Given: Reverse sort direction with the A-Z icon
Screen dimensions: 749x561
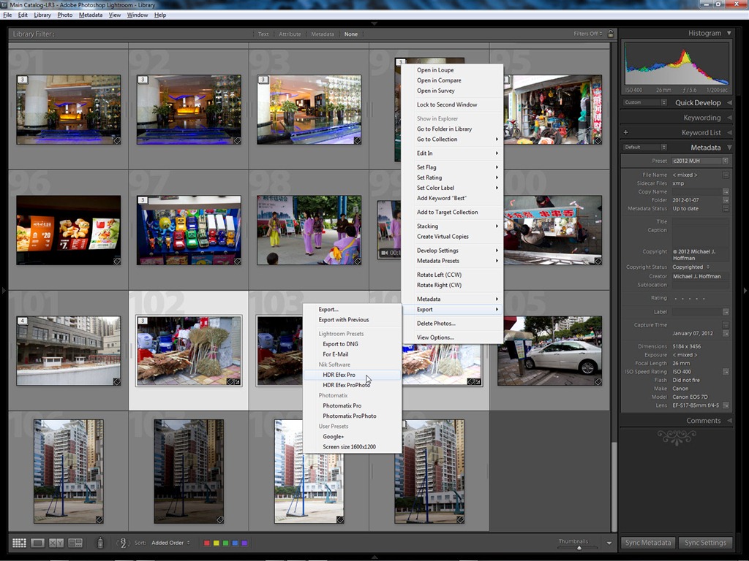Looking at the screenshot, I should pos(123,543).
